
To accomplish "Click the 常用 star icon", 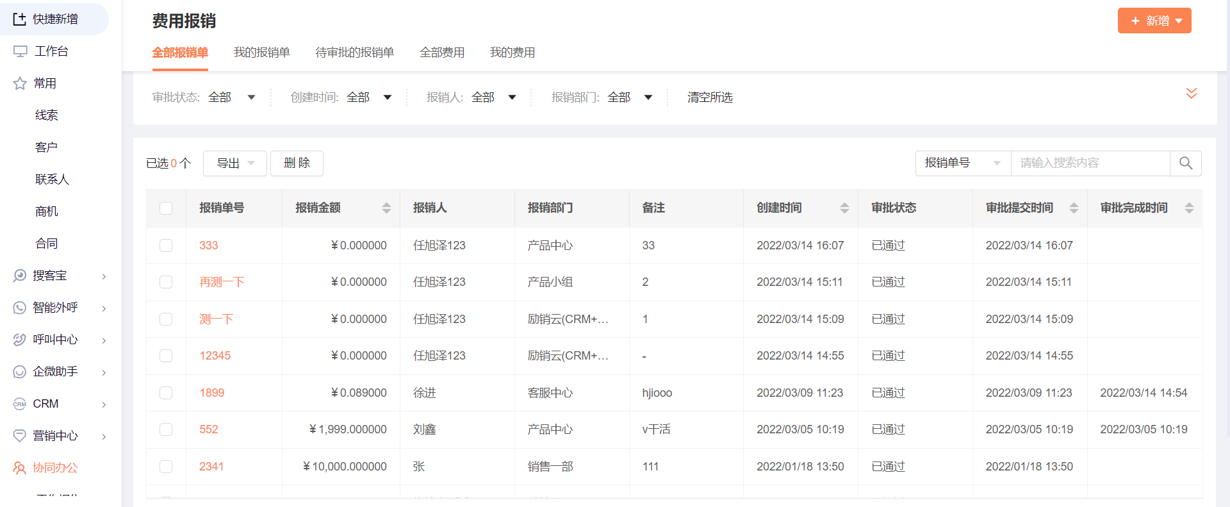I will [20, 83].
